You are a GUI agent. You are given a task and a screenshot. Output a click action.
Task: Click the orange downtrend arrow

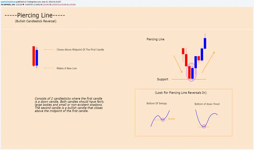tap(178, 64)
